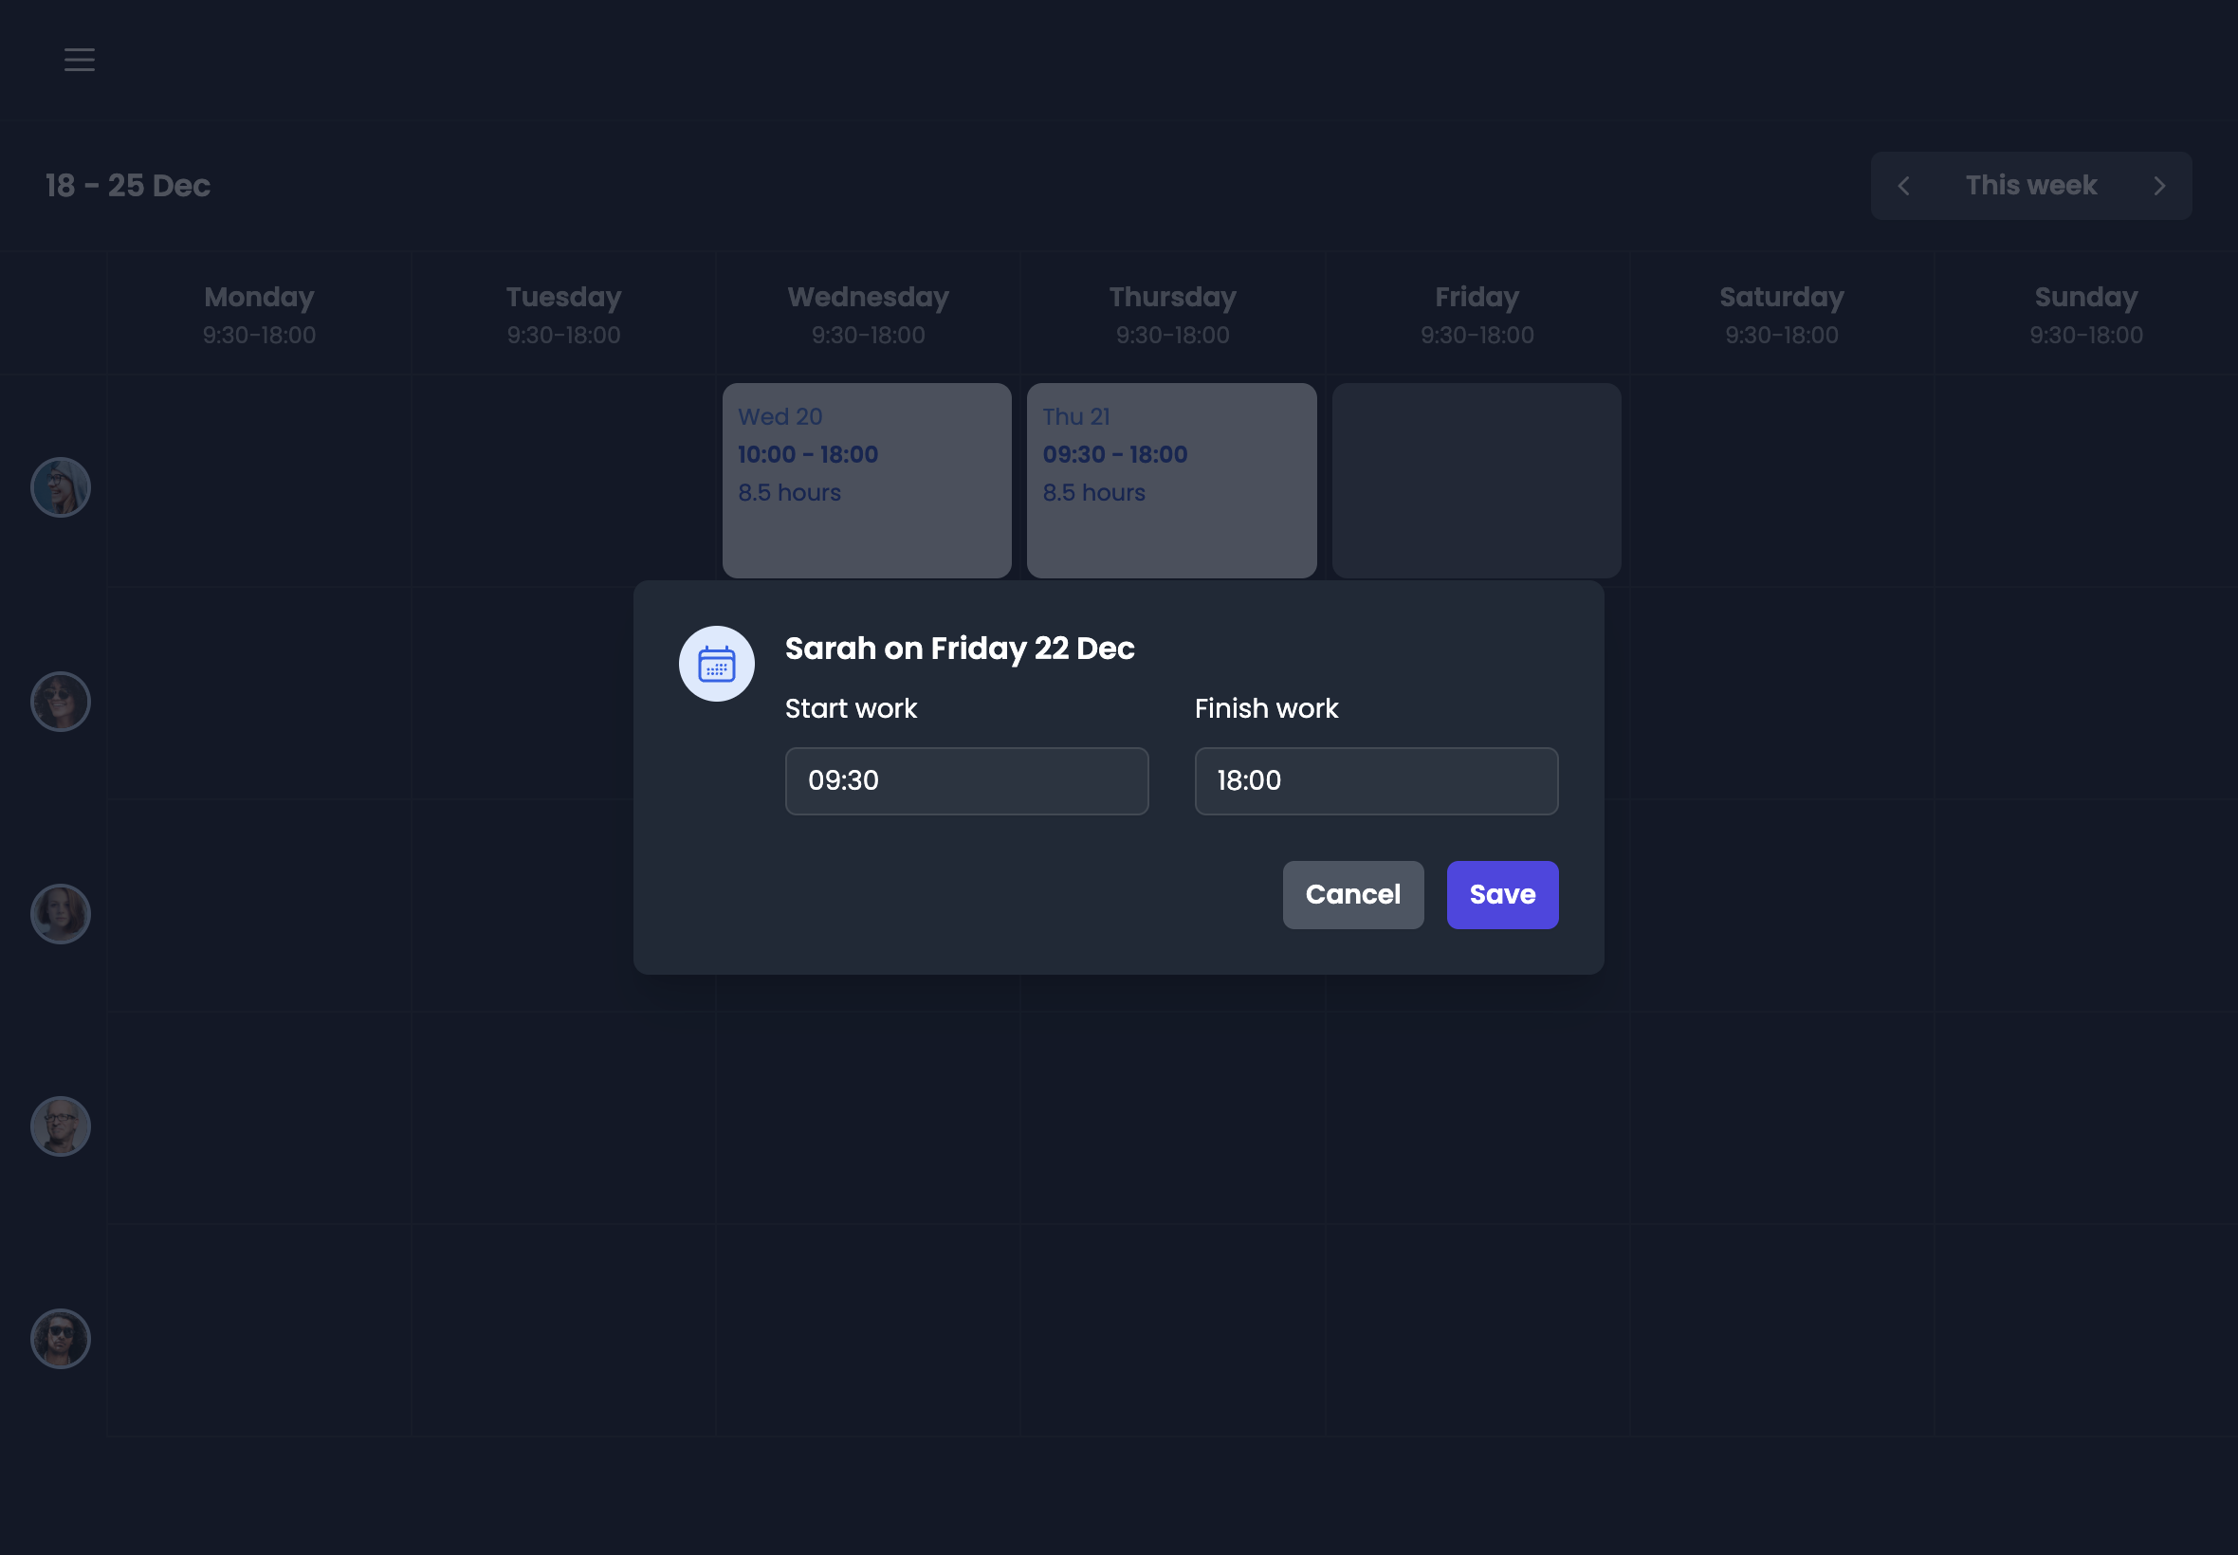Select the empty Friday shift card
Viewport: 2238px width, 1555px height.
tap(1477, 481)
